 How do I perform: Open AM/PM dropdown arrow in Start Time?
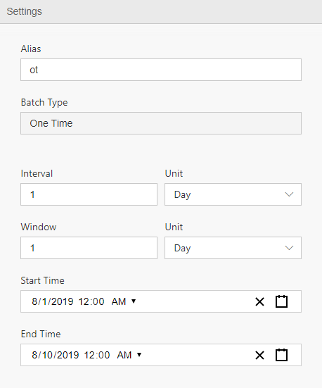[x=134, y=301]
